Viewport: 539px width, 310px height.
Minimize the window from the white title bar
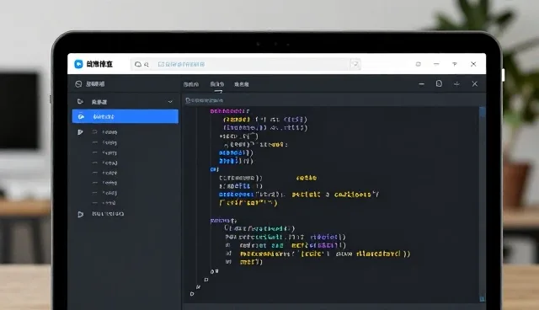436,64
